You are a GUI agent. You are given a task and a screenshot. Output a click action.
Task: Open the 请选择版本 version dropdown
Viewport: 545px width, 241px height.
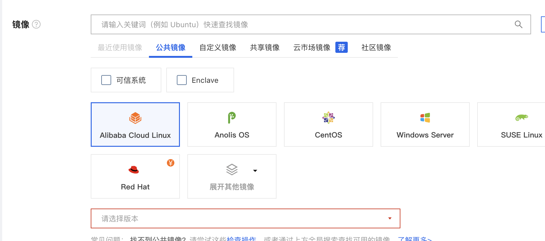click(246, 218)
